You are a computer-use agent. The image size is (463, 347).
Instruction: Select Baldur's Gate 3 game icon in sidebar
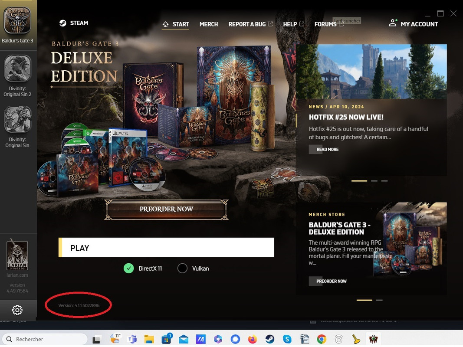[17, 20]
